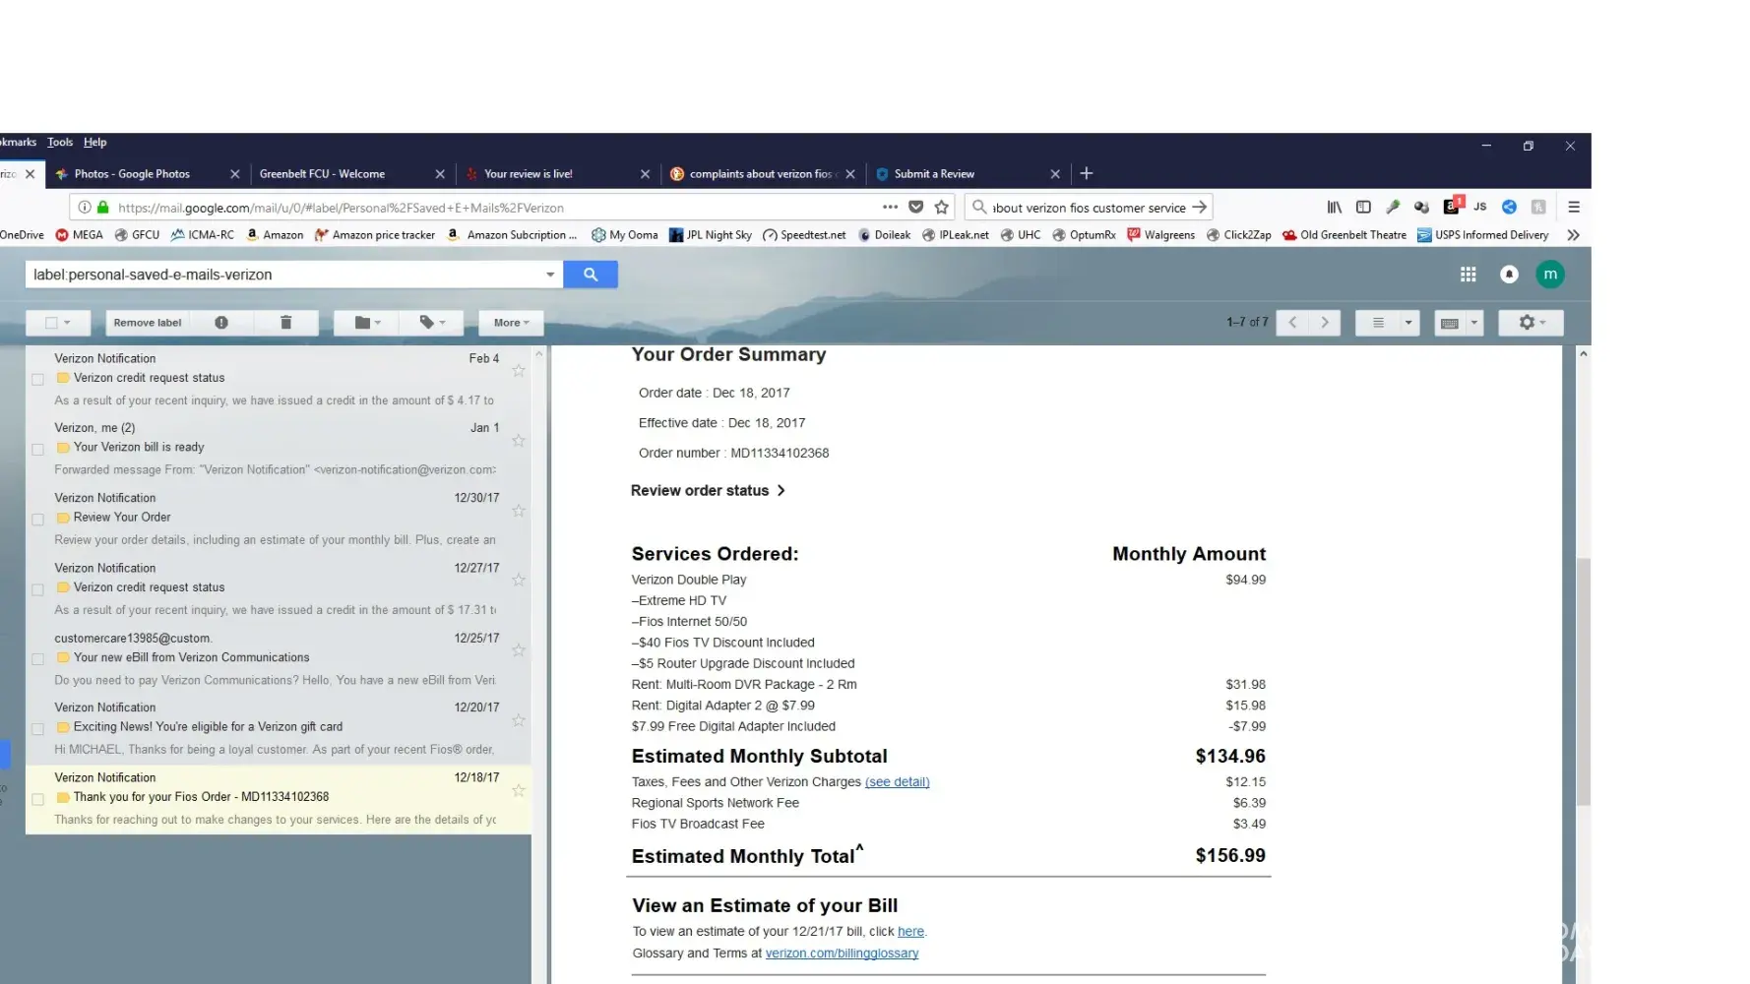Viewport: 1750px width, 984px height.
Task: Click the report spam icon
Action: [221, 323]
